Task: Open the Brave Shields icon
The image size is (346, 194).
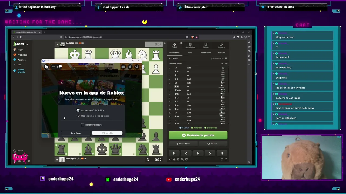Action: [192, 37]
